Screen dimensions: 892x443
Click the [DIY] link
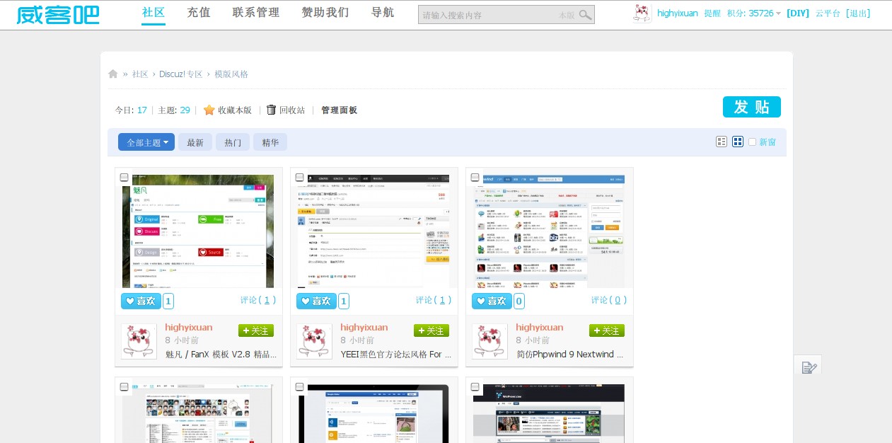pos(798,13)
